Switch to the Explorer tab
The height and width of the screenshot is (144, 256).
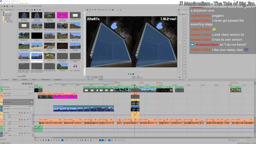click(15, 80)
